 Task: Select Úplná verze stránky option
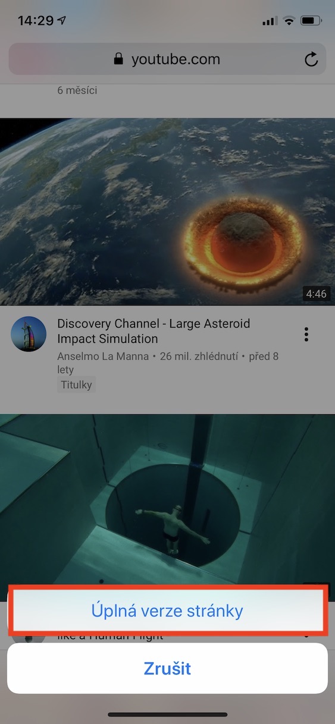[167, 610]
